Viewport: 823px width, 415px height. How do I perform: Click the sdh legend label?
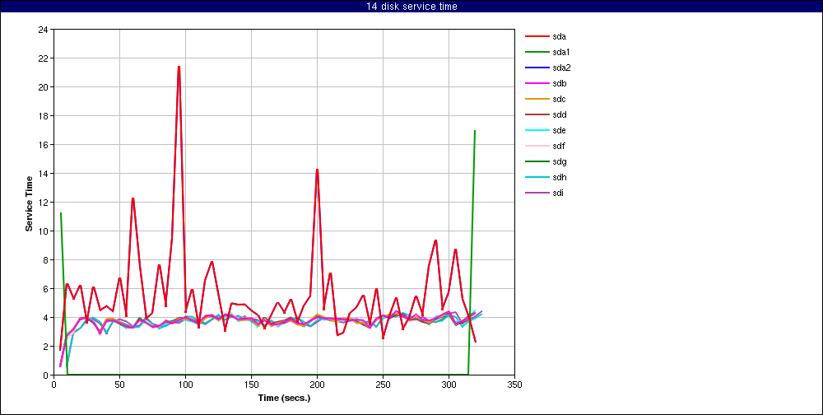coord(559,178)
